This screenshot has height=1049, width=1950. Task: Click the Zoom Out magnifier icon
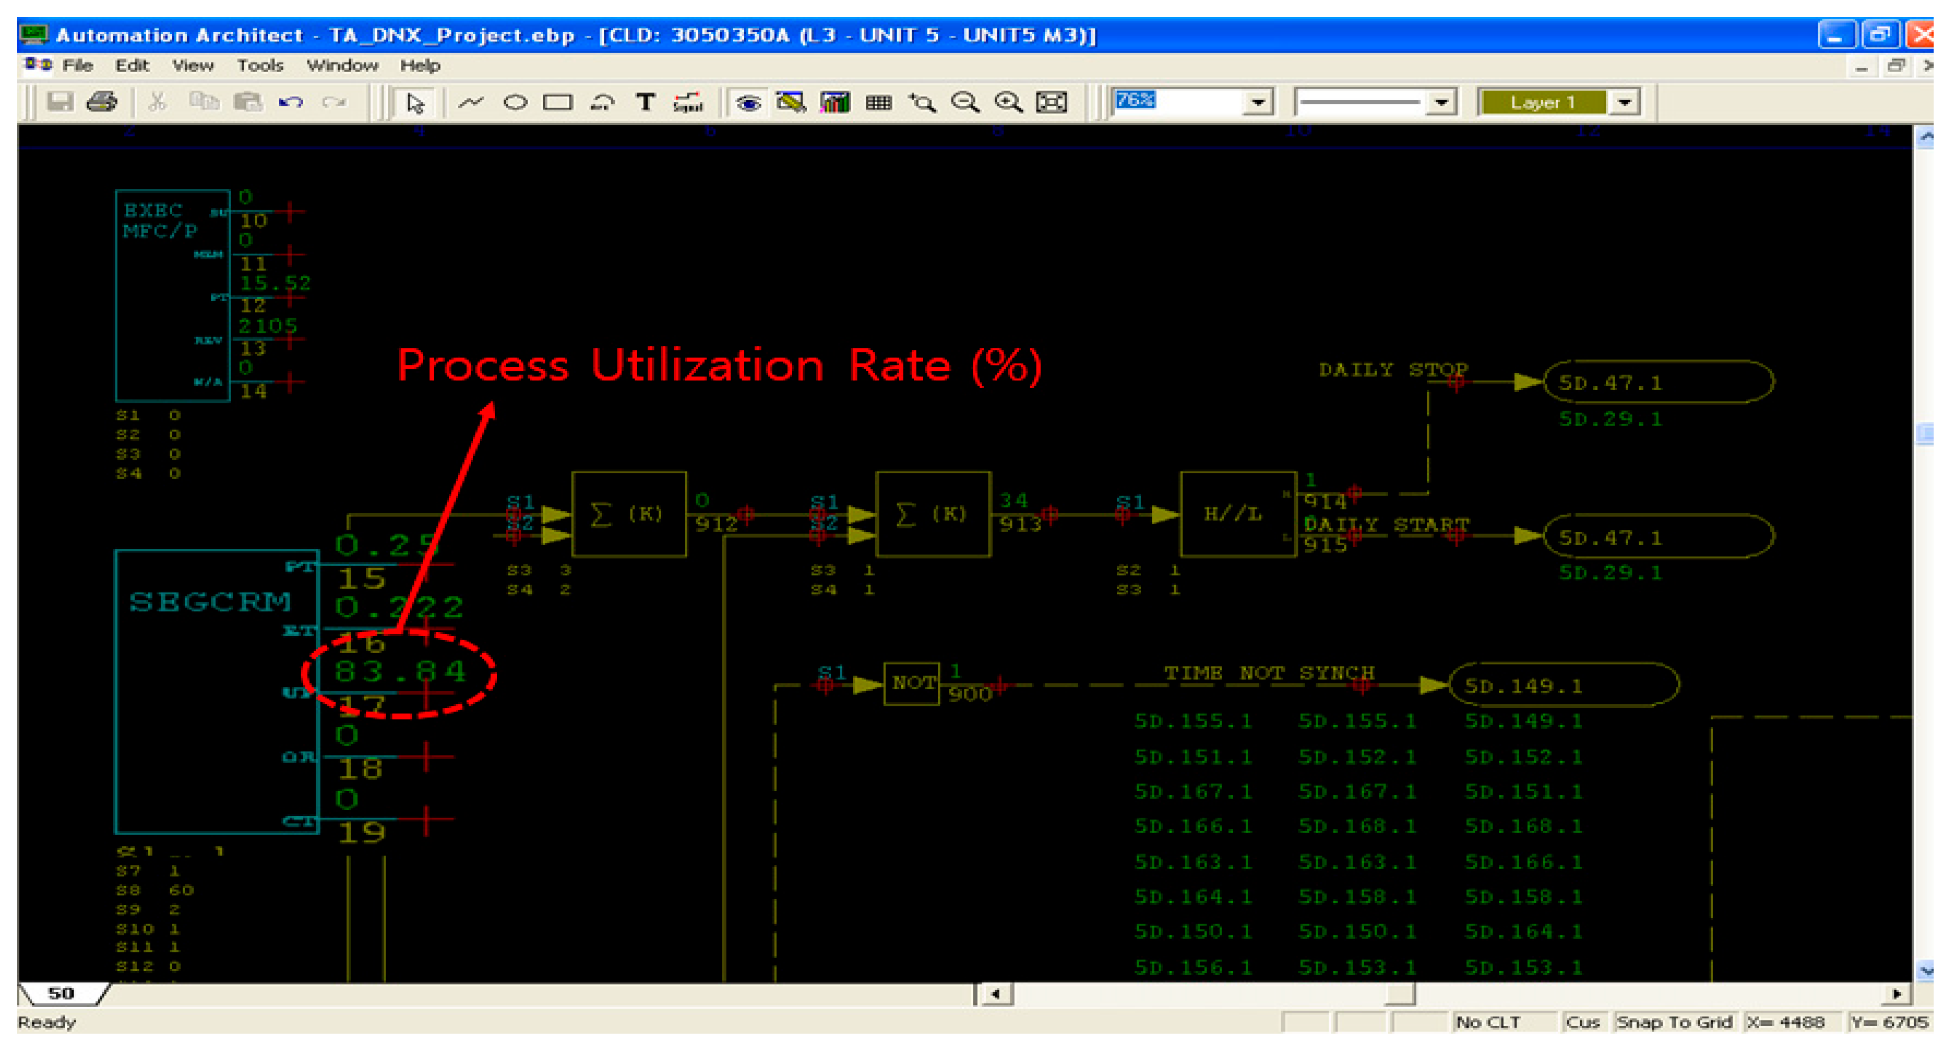[964, 102]
